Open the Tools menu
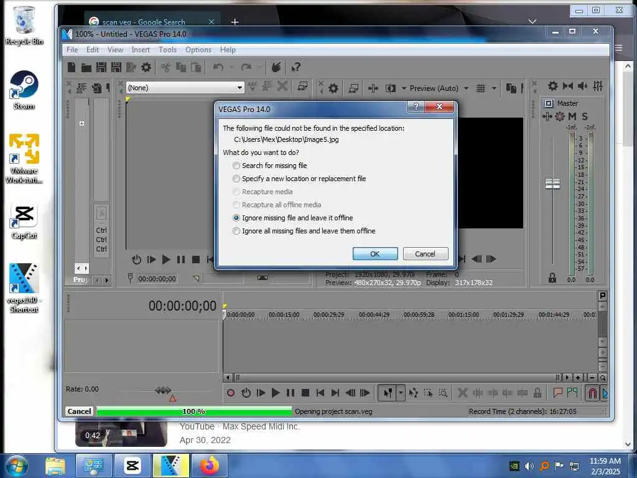This screenshot has width=637, height=478. 167,50
